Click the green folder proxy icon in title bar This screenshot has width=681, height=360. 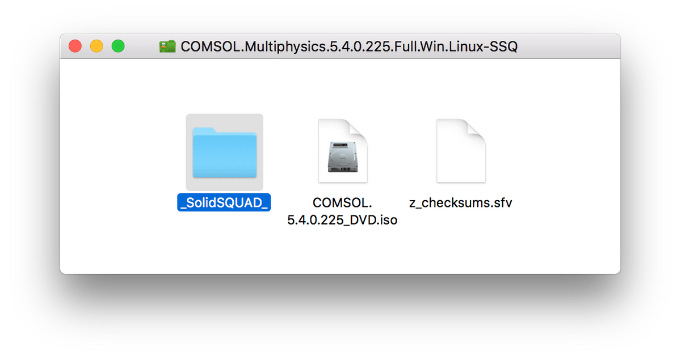[167, 46]
